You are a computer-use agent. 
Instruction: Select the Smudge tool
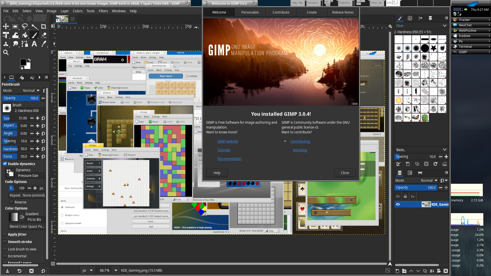15,44
